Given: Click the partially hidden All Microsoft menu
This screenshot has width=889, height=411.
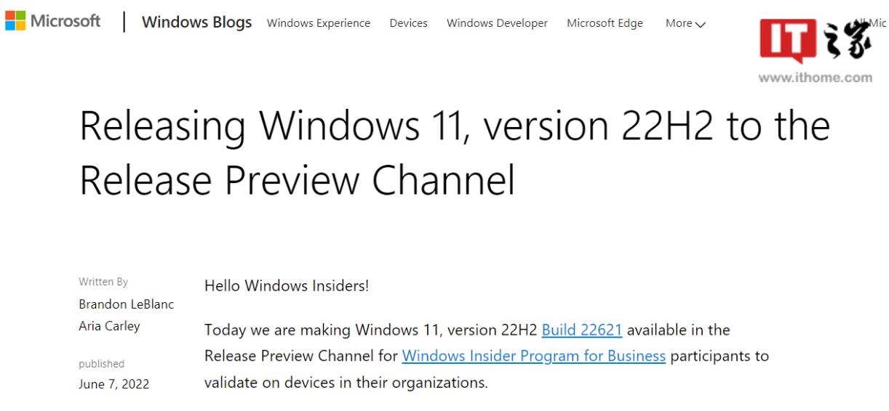Looking at the screenshot, I should [x=877, y=23].
